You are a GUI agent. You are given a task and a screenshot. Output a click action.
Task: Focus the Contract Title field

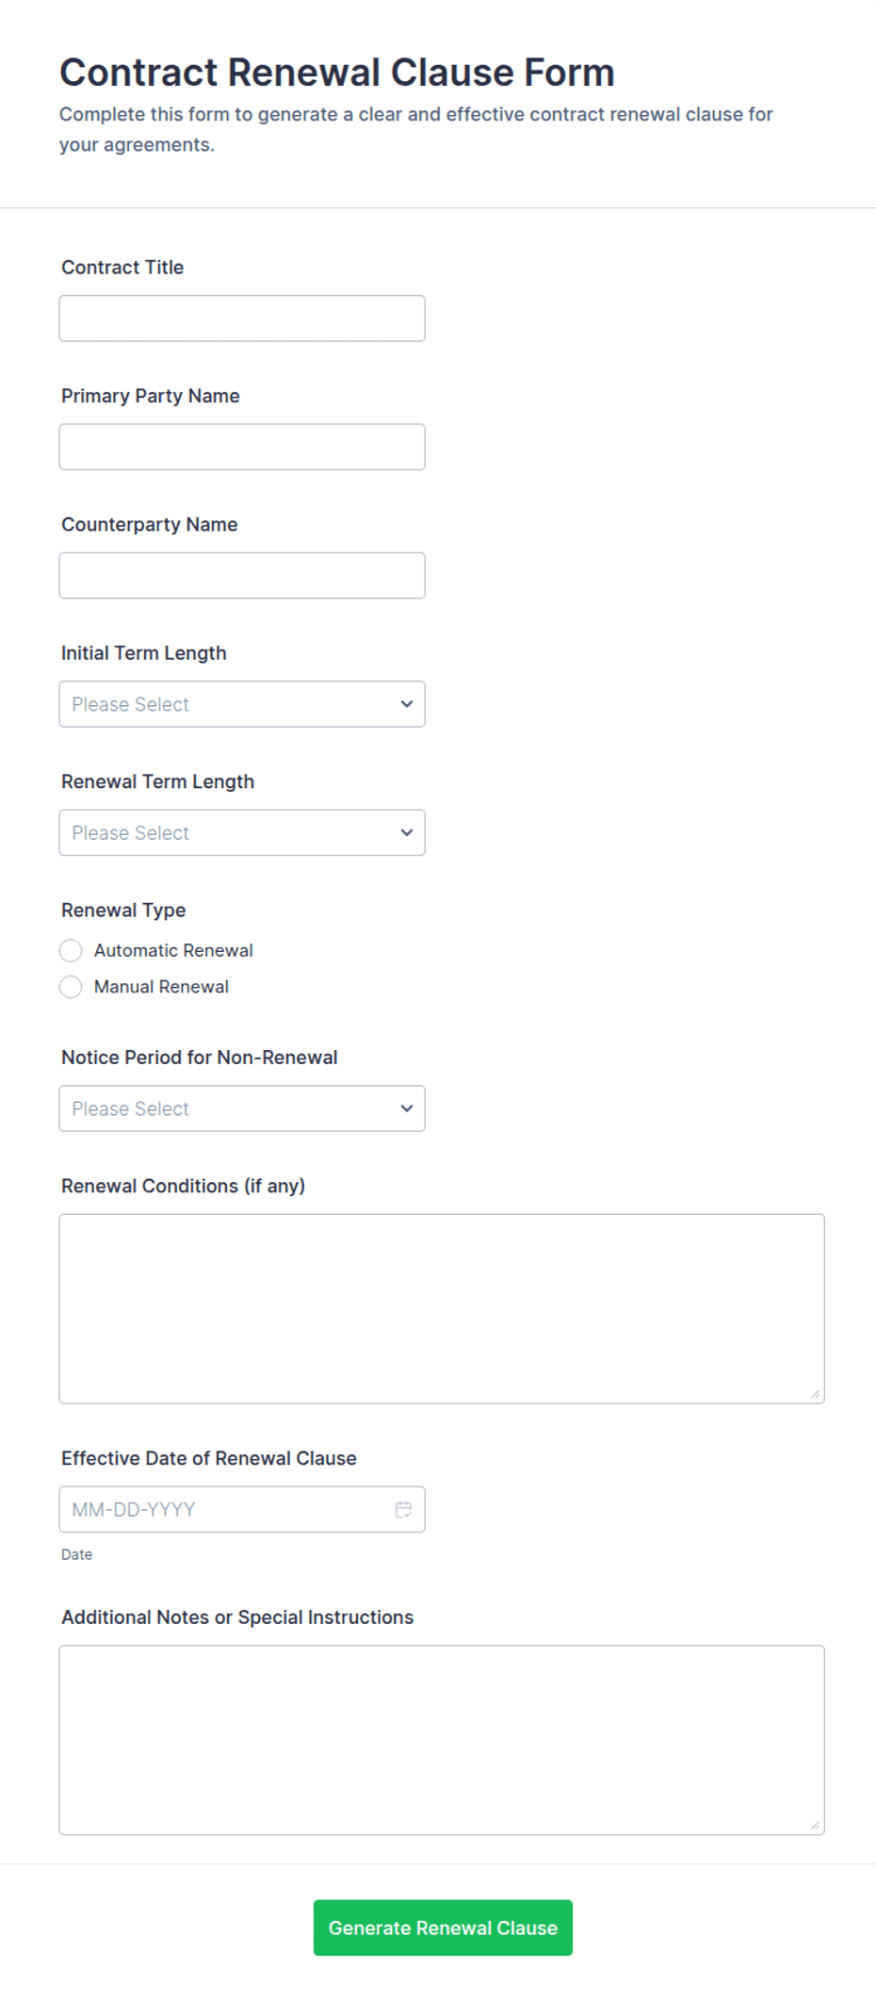coord(242,319)
